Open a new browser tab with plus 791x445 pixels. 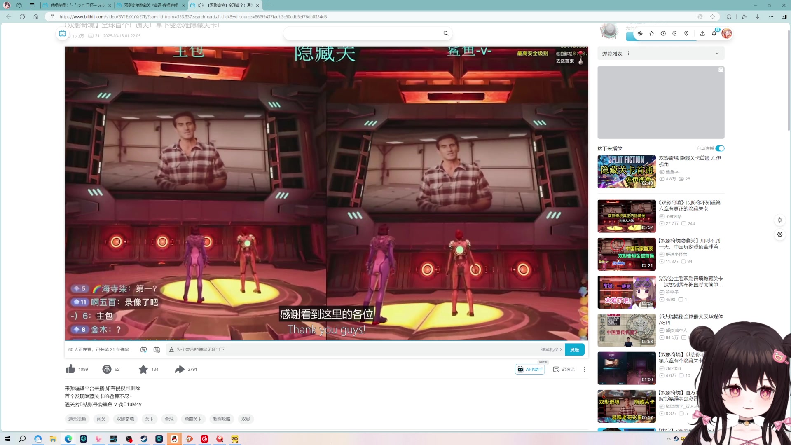[x=269, y=5]
